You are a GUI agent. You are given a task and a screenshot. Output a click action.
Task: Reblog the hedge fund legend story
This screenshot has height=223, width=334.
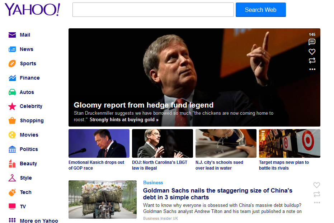point(312,61)
